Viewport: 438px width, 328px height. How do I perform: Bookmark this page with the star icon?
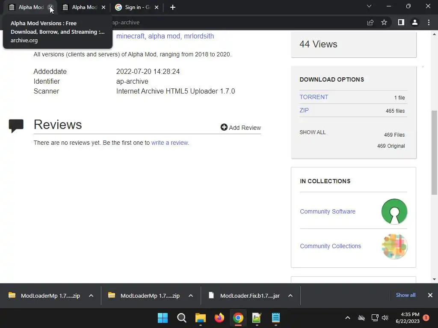(384, 22)
